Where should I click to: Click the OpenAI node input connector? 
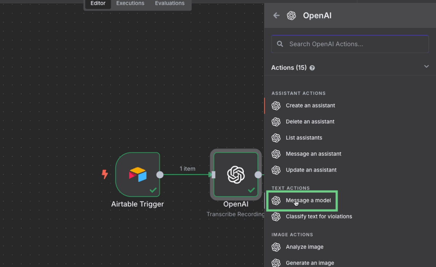pos(213,175)
